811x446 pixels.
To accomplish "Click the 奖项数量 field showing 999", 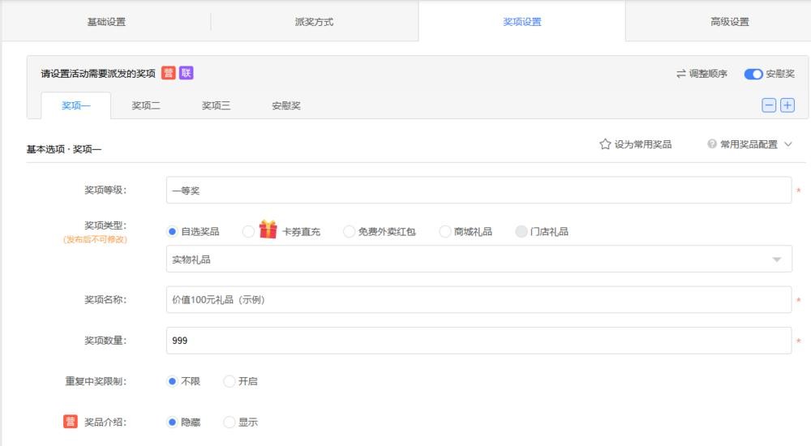I will pyautogui.click(x=478, y=341).
